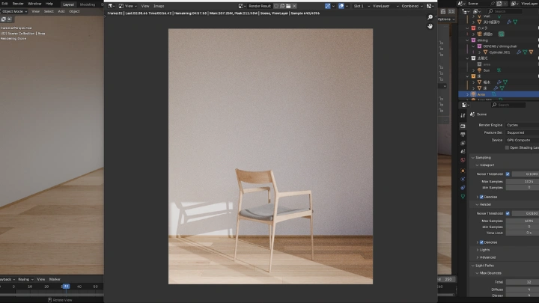Open the ViewLayer dropdown in render window
Image resolution: width=539 pixels, height=303 pixels.
[x=386, y=6]
